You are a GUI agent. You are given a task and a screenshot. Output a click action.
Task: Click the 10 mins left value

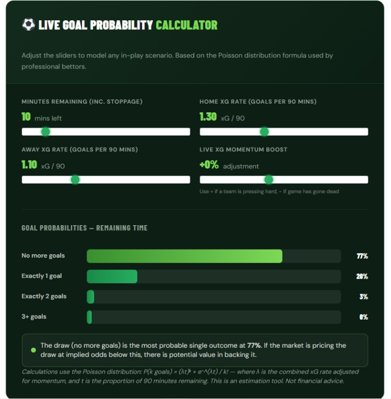tap(42, 117)
